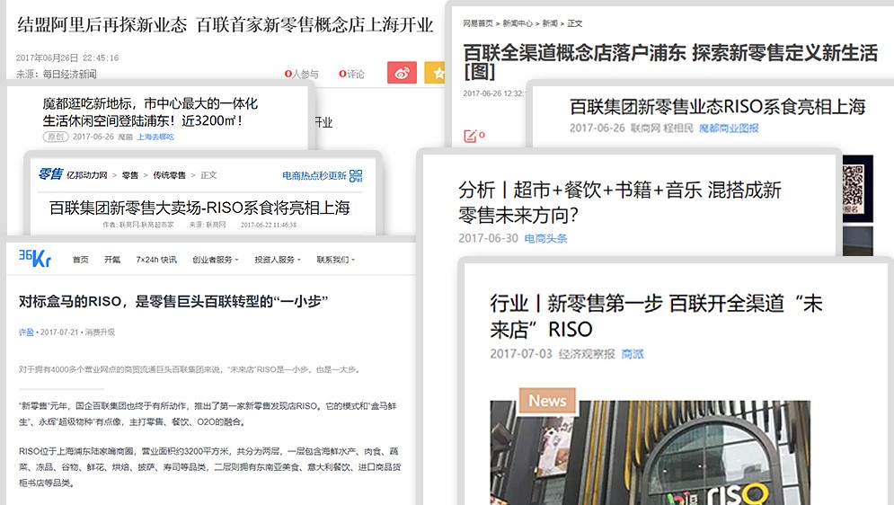Open the 7×24h 快讯 nav item
The image size is (894, 505).
[156, 260]
